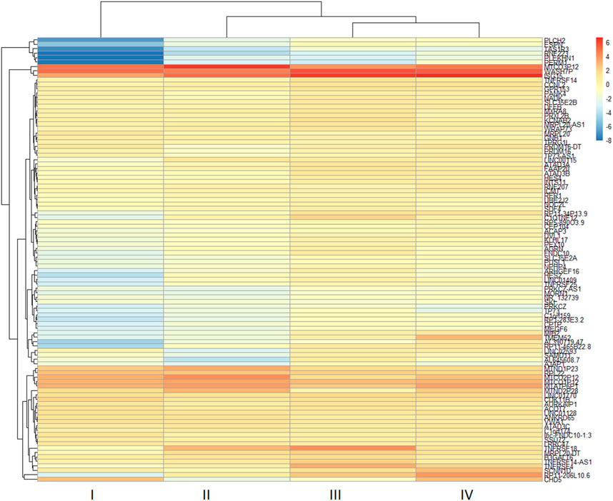Click the SLC35E2A gene label

point(561,258)
